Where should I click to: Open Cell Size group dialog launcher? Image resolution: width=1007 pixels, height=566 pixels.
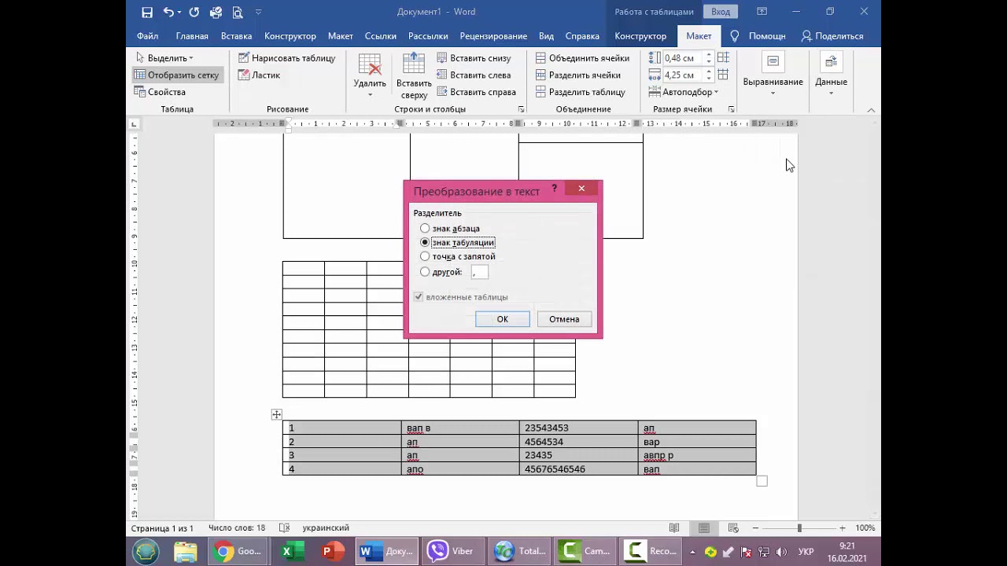732,109
